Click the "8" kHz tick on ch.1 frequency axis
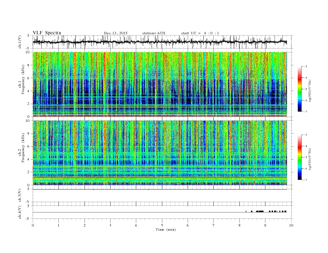This screenshot has width=328, height=253. [x=29, y=65]
